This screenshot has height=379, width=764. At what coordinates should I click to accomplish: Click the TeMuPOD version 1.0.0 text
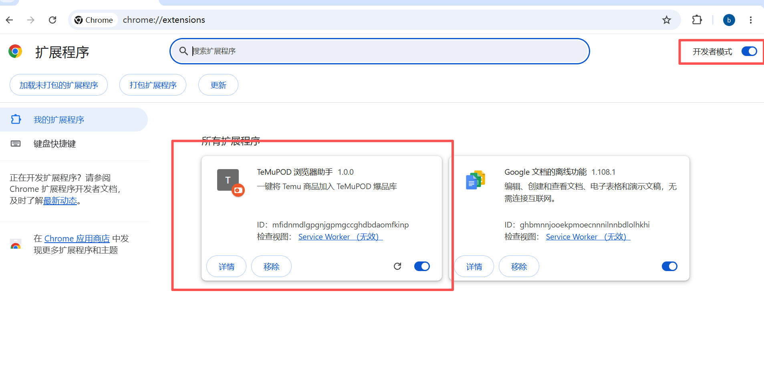tap(346, 172)
